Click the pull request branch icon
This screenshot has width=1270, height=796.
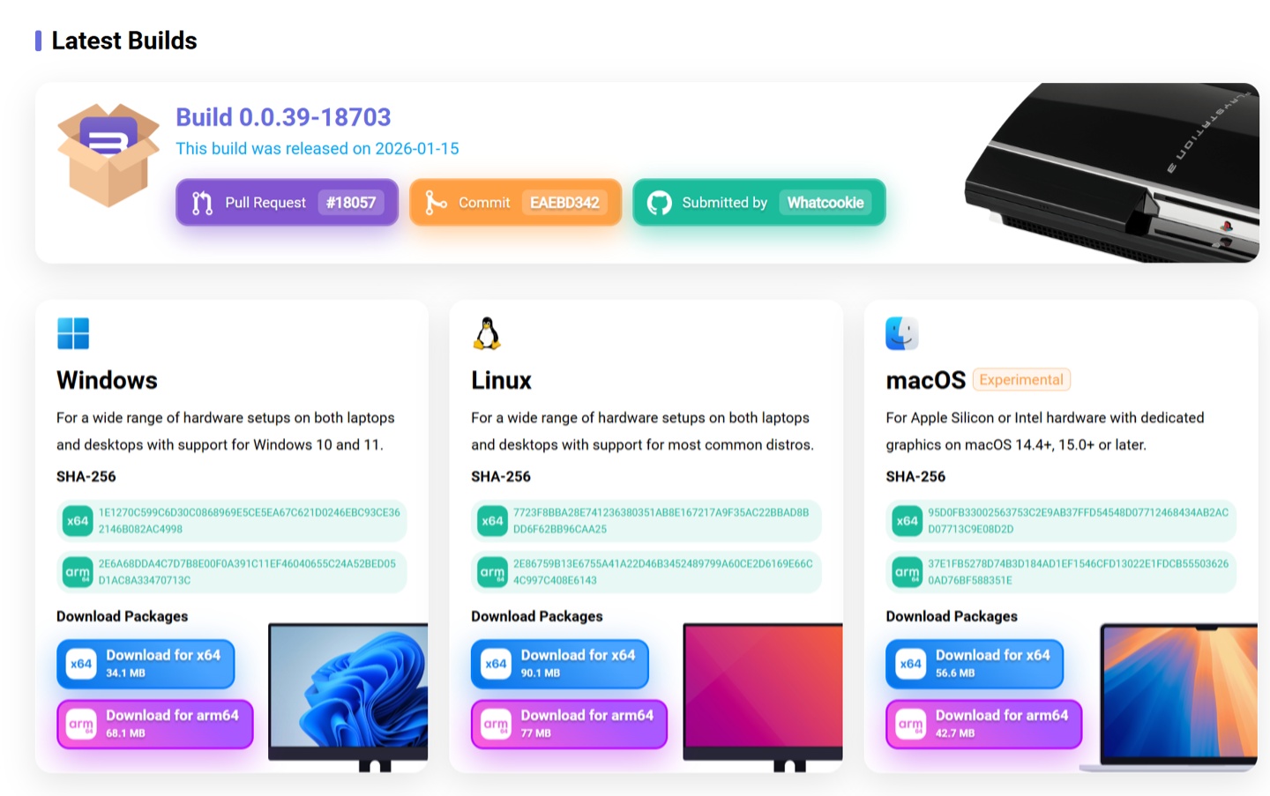[202, 203]
